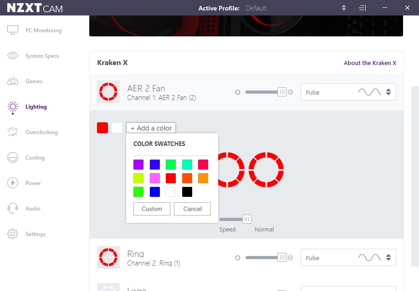The height and width of the screenshot is (291, 419).
Task: Click the Custom color button
Action: pyautogui.click(x=152, y=209)
